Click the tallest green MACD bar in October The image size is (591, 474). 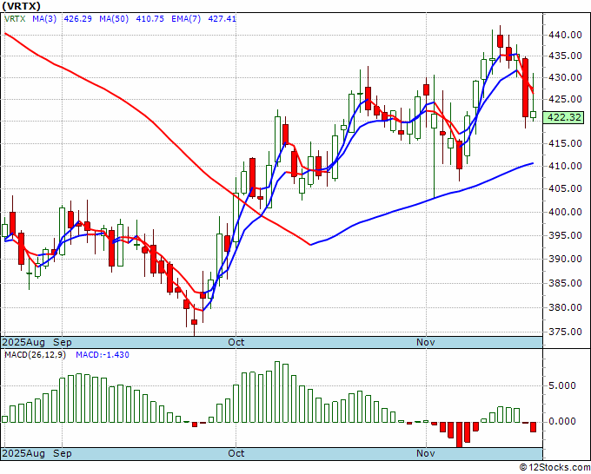pyautogui.click(x=277, y=392)
